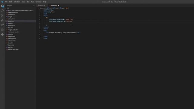Open the Source Control view
This screenshot has height=109, width=194.
pos(2,15)
